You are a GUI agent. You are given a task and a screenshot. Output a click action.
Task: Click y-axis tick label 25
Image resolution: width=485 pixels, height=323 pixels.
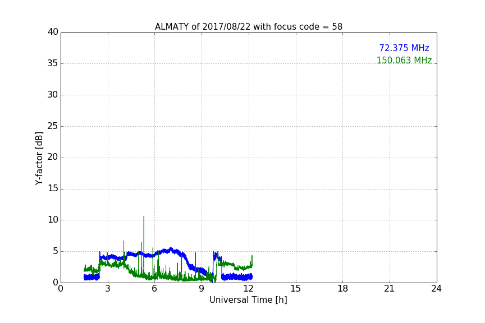[53, 126]
